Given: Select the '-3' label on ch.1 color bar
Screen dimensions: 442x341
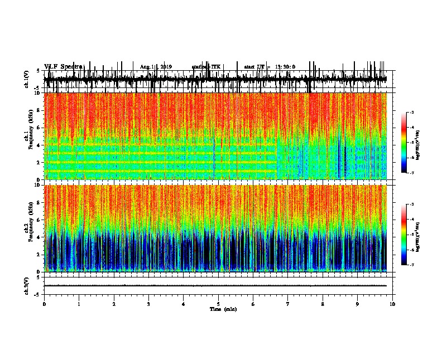Looking at the screenshot, I should click(412, 112).
